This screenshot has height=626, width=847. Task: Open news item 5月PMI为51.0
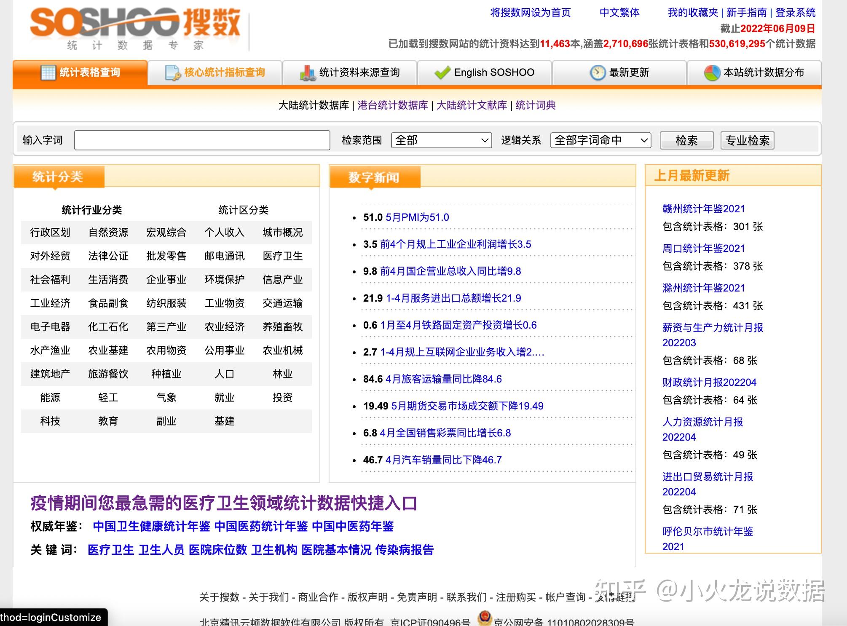point(417,217)
